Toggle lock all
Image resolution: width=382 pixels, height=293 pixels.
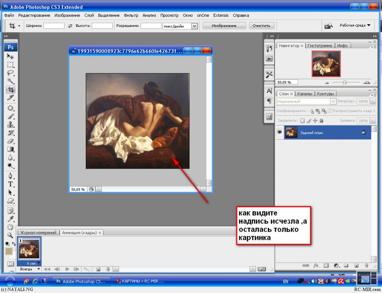coord(321,121)
